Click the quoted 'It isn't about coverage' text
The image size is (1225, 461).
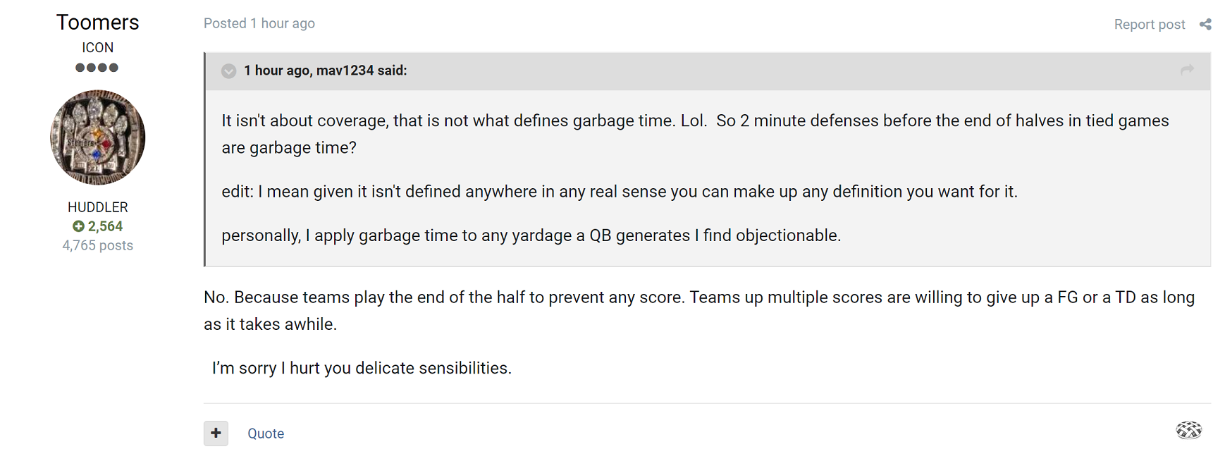pyautogui.click(x=695, y=134)
